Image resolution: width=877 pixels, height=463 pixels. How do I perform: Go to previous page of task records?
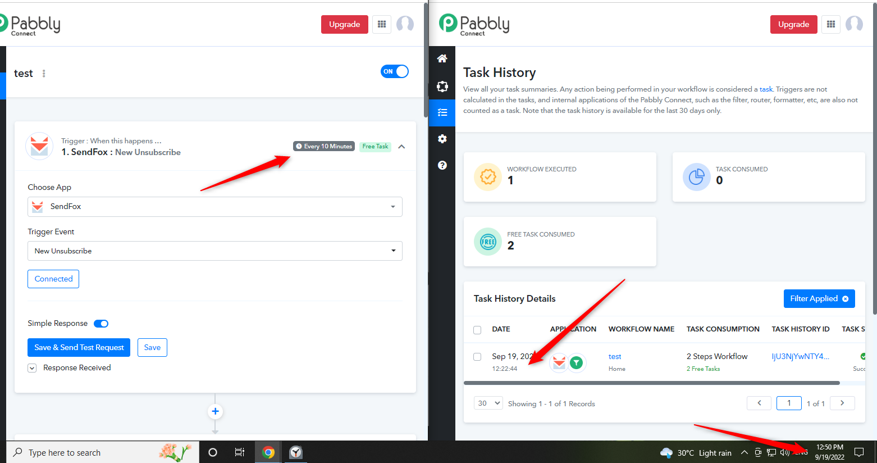pos(760,403)
